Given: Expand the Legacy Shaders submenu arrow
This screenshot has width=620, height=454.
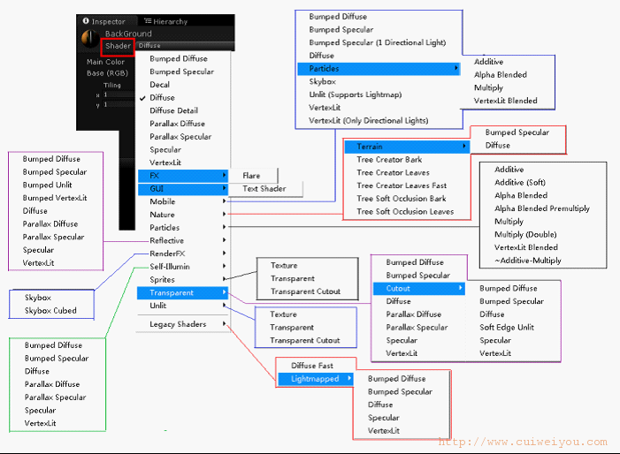Looking at the screenshot, I should point(224,324).
